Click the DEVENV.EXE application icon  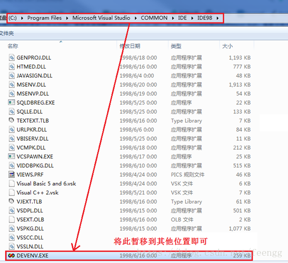click(11, 256)
